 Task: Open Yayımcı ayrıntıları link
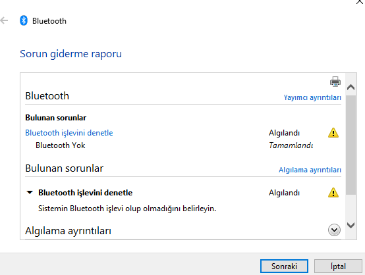tap(312, 97)
